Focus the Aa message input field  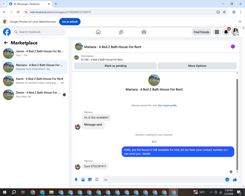164,180
